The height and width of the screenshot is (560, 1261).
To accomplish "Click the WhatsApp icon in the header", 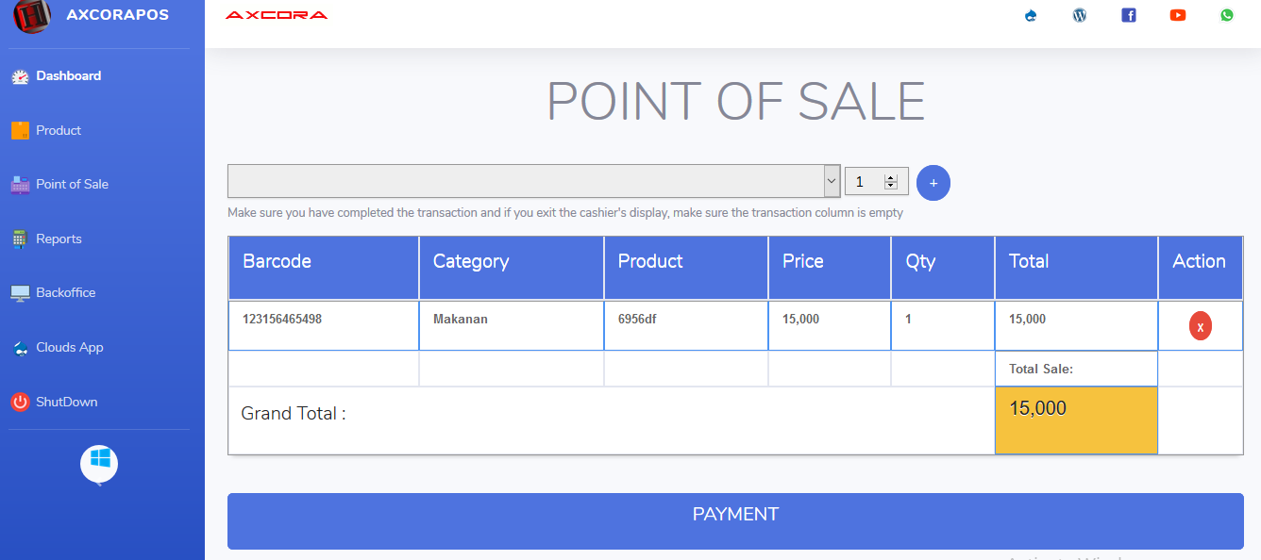I will pyautogui.click(x=1226, y=15).
